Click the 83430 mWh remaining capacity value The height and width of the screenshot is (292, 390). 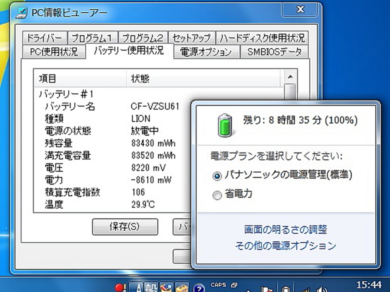point(154,143)
